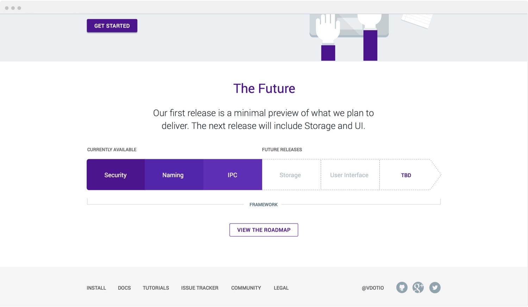Click the VIEW THE ROADMAP button
This screenshot has width=528, height=307.
pos(264,230)
